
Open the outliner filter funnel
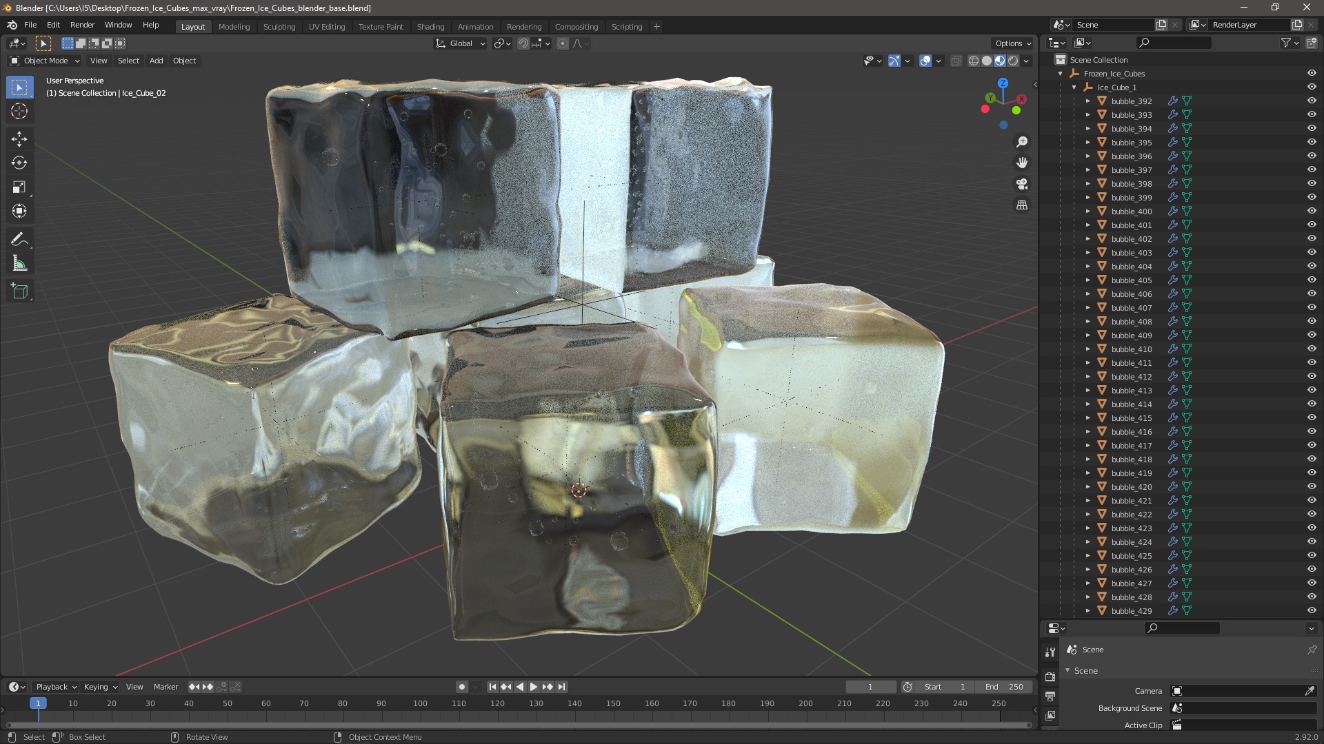(x=1286, y=43)
